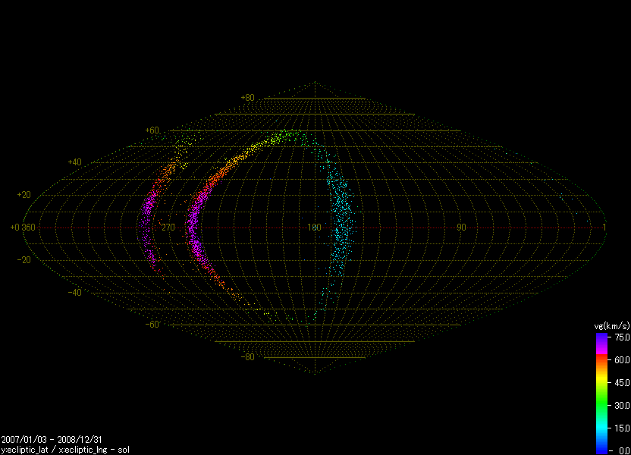Click the 90 longitude label
The height and width of the screenshot is (455, 631).
(x=460, y=227)
